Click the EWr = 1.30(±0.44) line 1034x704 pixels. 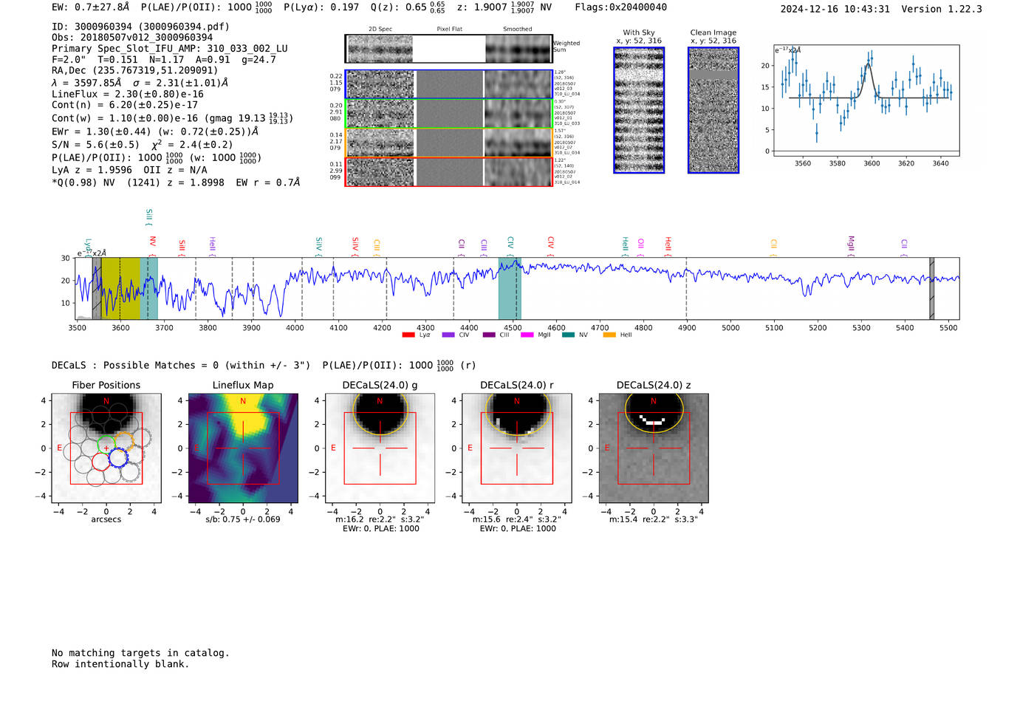[x=155, y=131]
